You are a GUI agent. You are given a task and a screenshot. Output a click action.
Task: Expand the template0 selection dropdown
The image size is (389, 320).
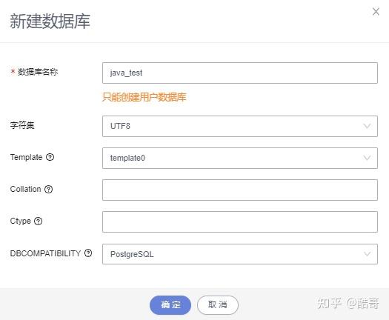point(240,159)
